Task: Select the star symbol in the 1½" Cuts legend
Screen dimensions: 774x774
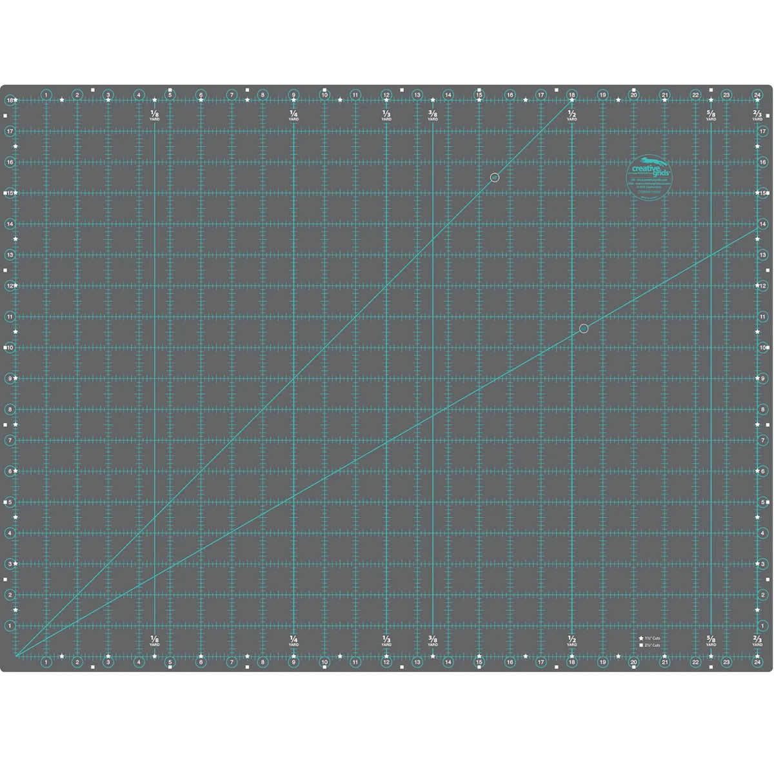Action: tap(642, 638)
